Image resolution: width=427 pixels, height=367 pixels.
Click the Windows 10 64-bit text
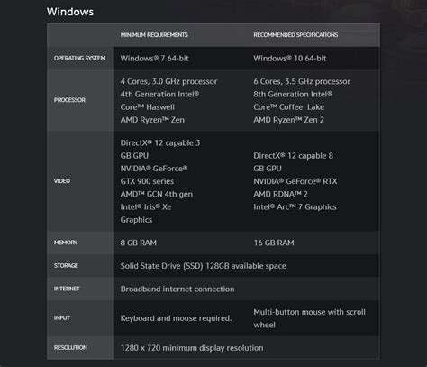(289, 59)
